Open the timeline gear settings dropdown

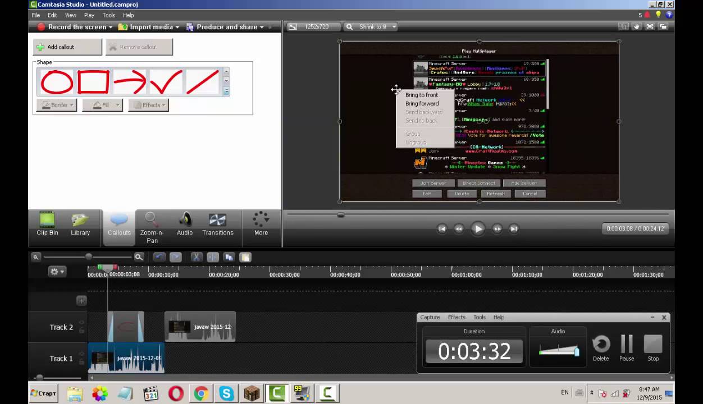pos(57,272)
